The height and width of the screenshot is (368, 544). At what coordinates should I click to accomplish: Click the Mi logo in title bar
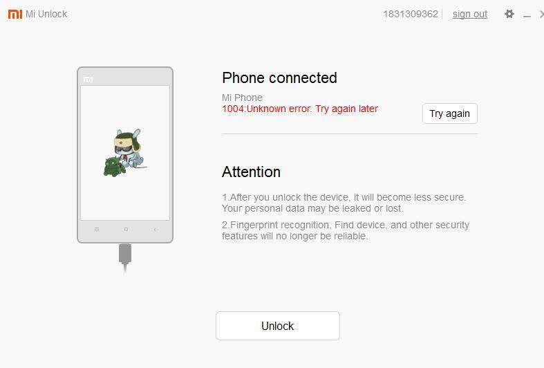[15, 14]
